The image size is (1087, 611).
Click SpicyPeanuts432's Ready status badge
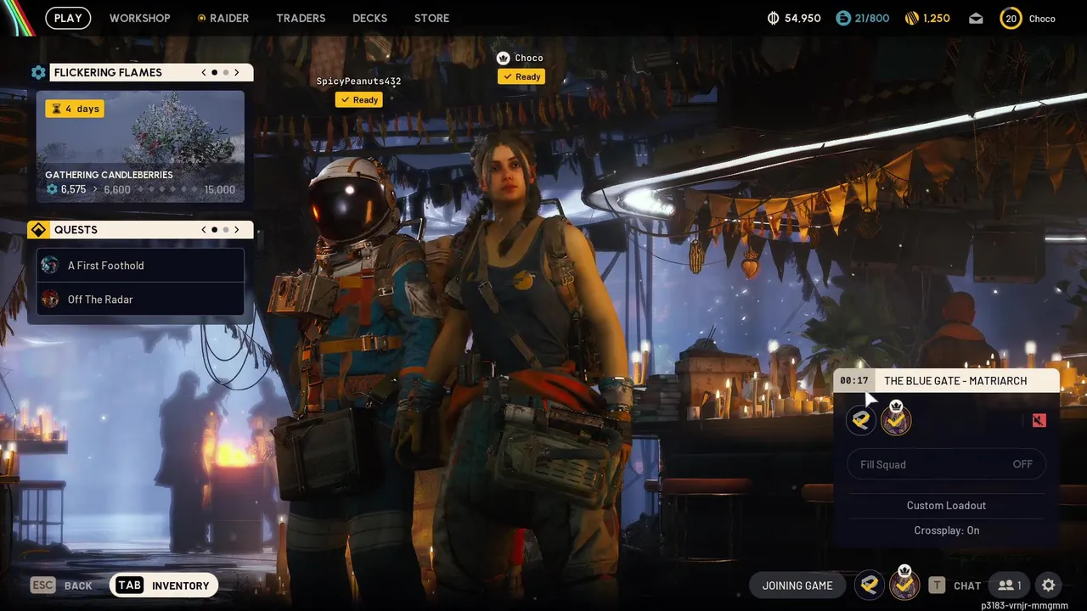coord(358,99)
